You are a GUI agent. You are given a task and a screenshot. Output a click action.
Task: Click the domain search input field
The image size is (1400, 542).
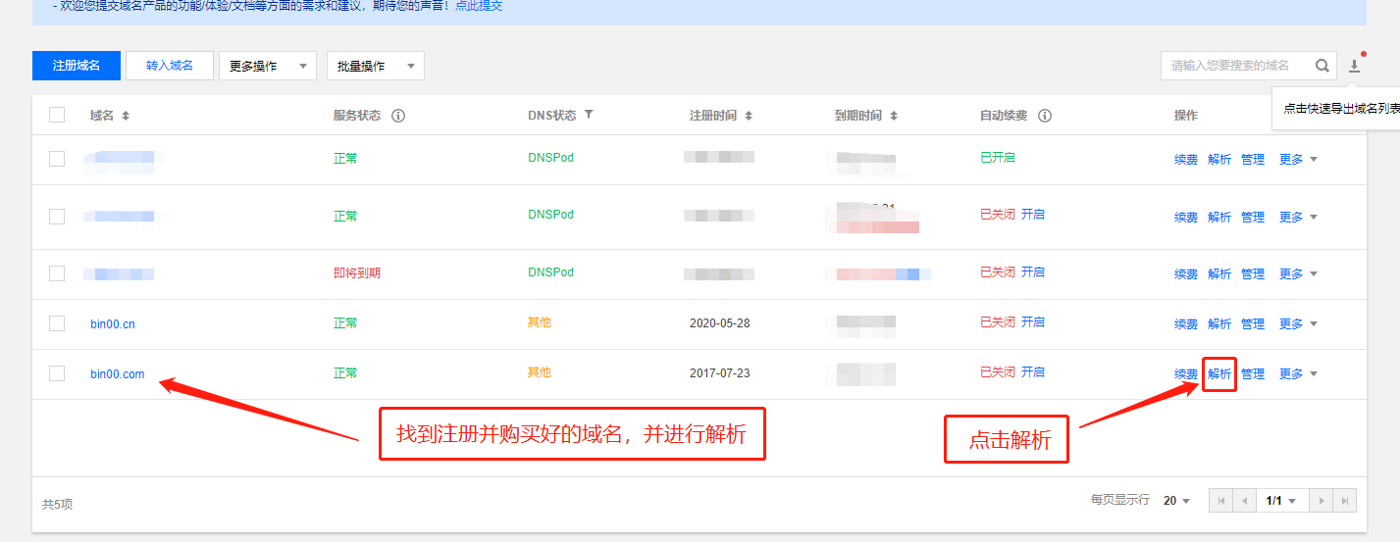[x=1236, y=66]
